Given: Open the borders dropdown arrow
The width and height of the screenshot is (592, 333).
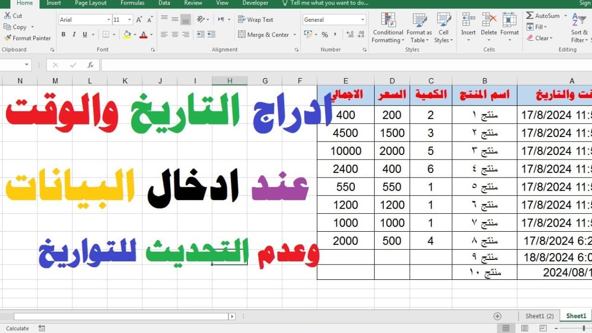Looking at the screenshot, I should coord(114,35).
